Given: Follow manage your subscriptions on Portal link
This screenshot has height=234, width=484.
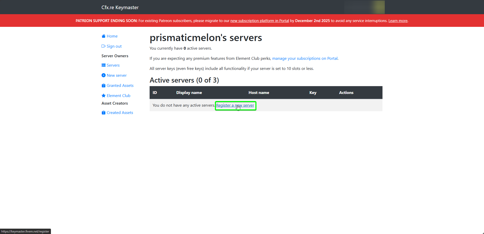Looking at the screenshot, I should coord(305,58).
